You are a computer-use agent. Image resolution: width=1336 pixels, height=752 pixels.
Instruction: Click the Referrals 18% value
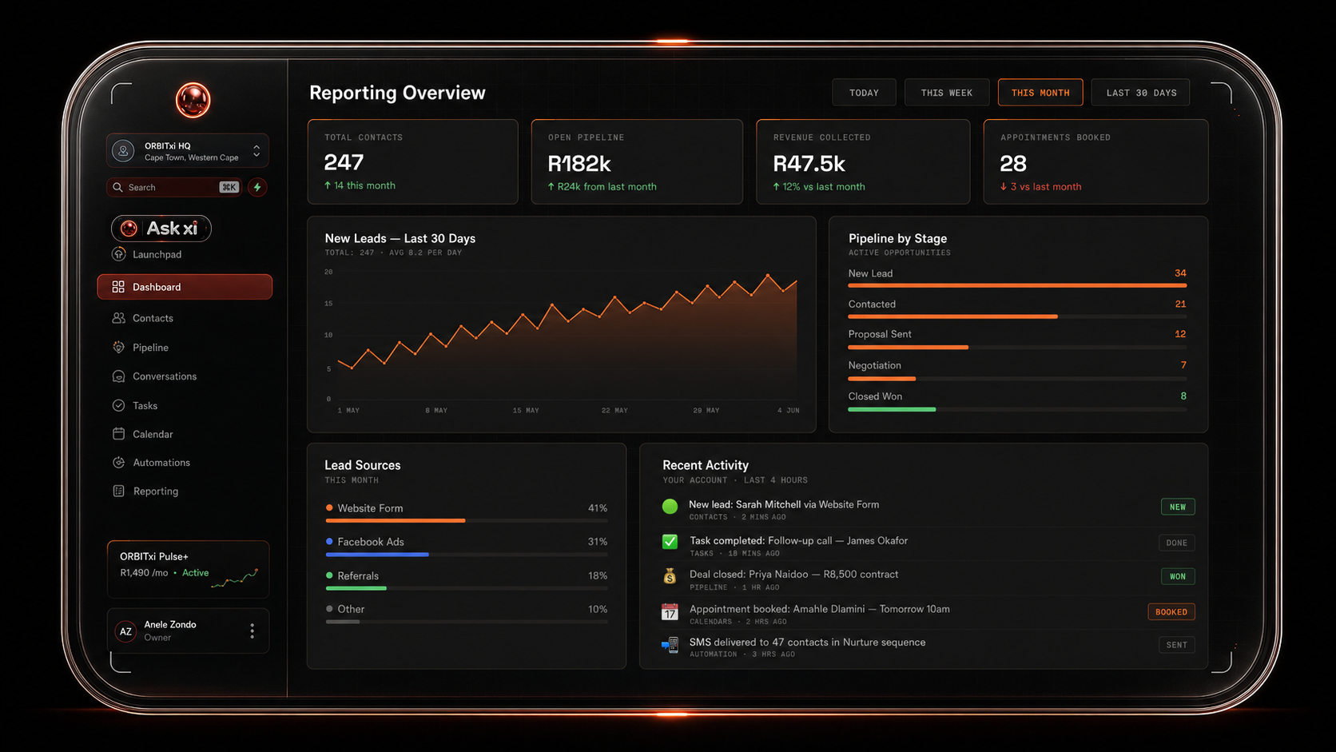point(598,575)
